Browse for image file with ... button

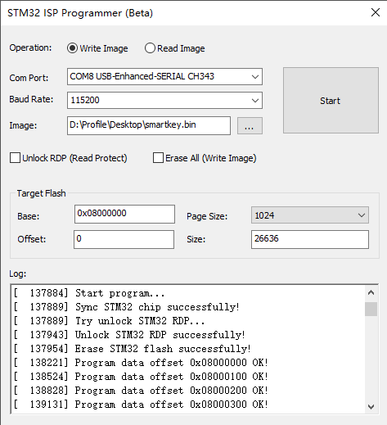[x=250, y=126]
